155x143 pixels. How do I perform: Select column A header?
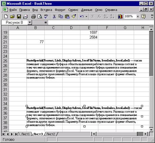pos(18,28)
